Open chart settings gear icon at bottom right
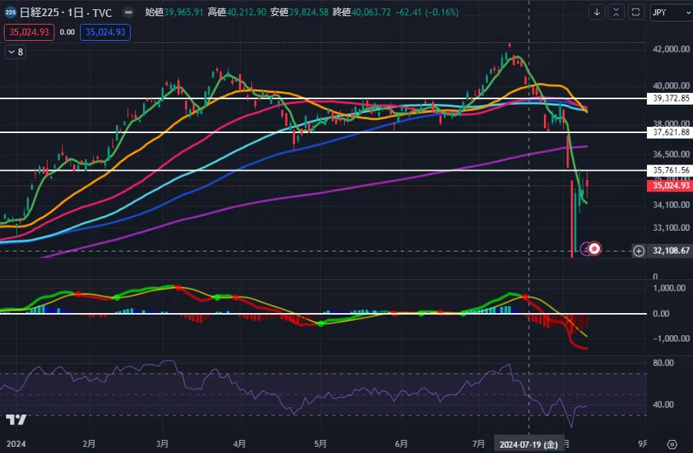The width and height of the screenshot is (693, 453). click(x=672, y=444)
